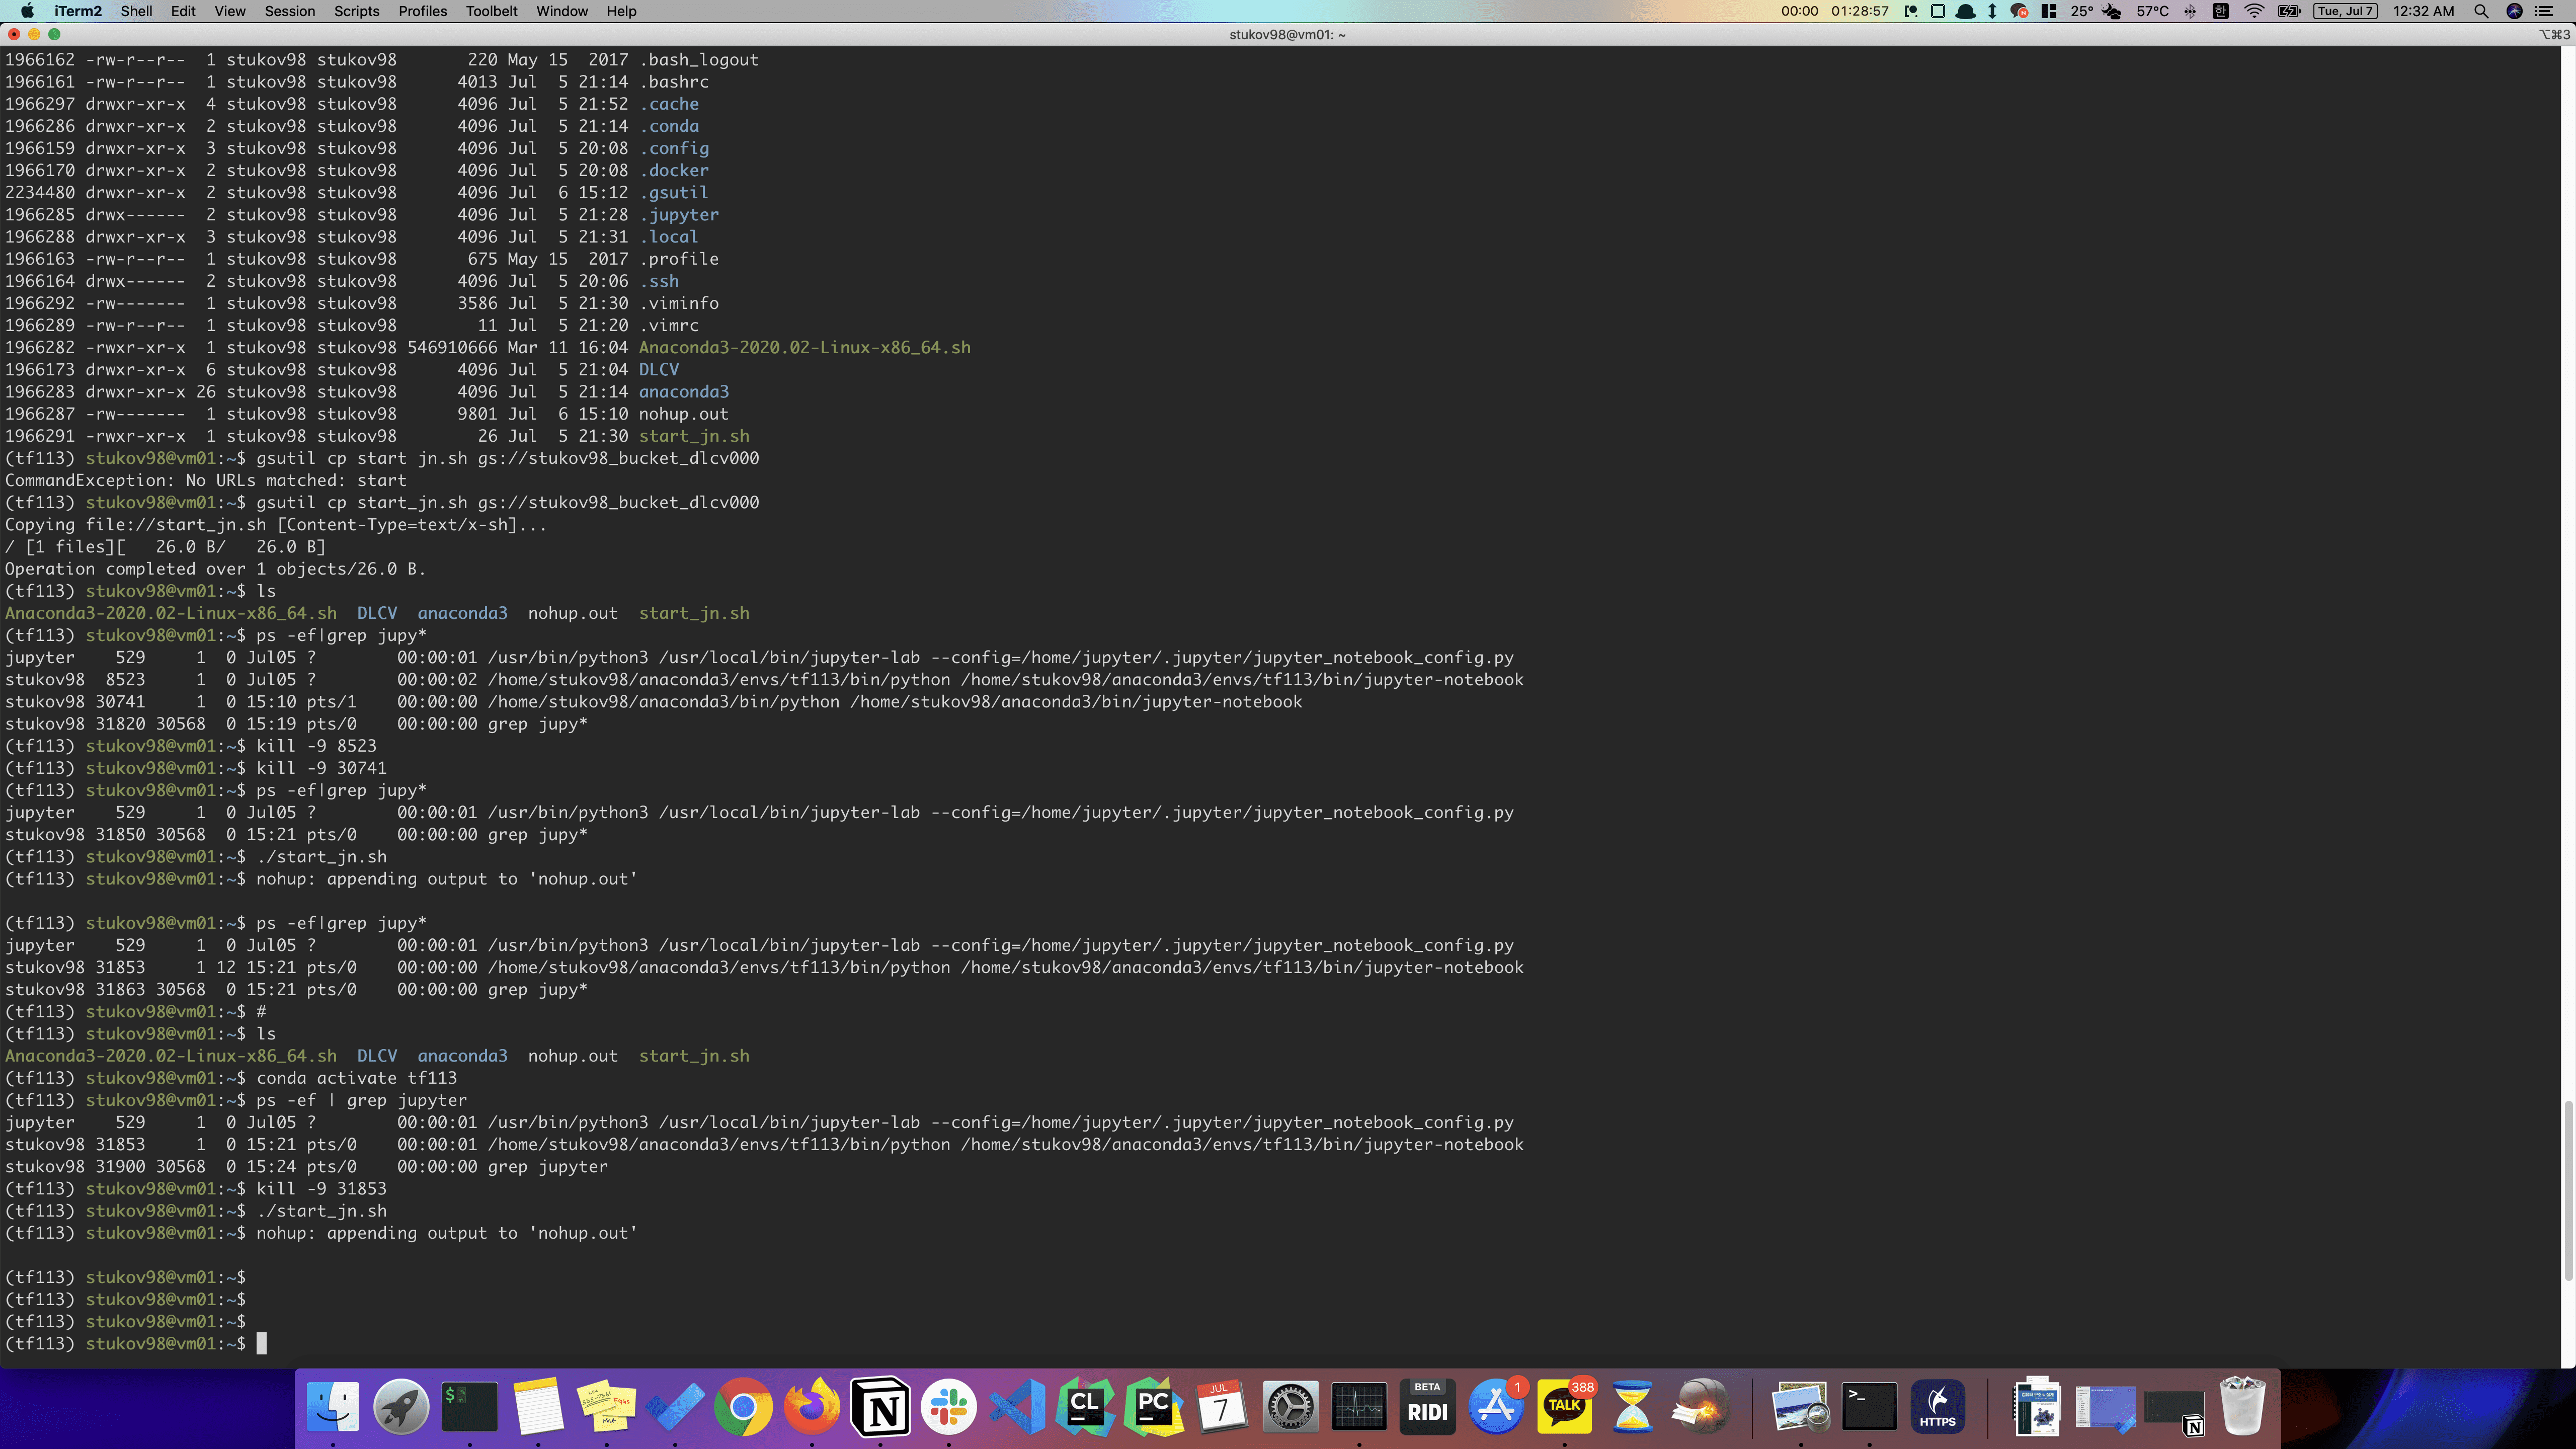Viewport: 2576px width, 1449px height.
Task: Open the Session menu
Action: (290, 11)
